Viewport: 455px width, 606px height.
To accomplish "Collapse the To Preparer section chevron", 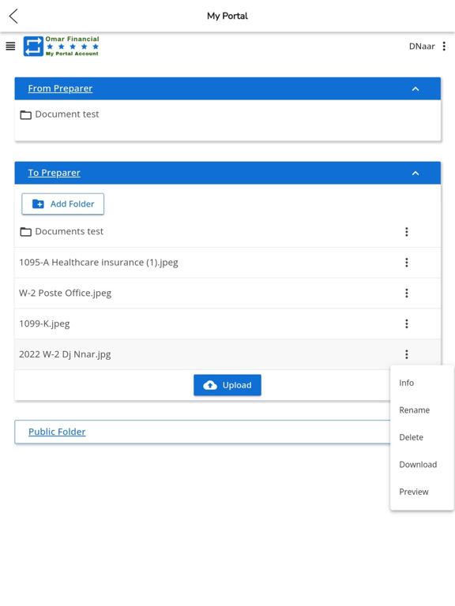I will (x=416, y=173).
